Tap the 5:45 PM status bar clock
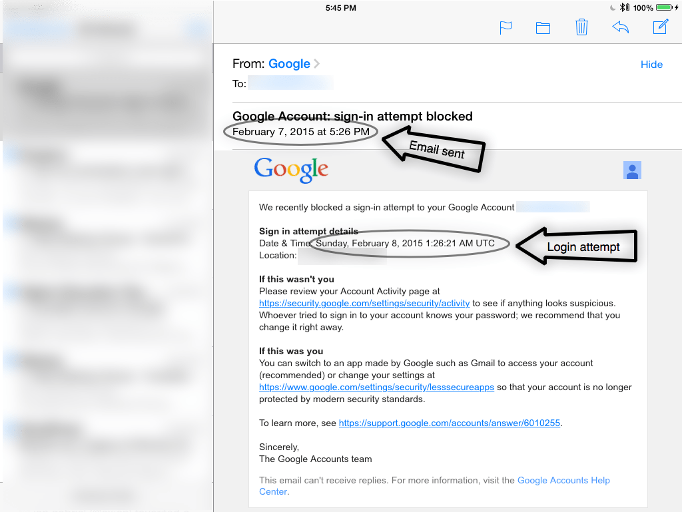 pyautogui.click(x=340, y=8)
